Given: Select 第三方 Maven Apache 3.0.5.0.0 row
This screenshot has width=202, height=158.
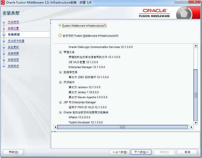Looking at the screenshot, I should pyautogui.click(x=88, y=97).
